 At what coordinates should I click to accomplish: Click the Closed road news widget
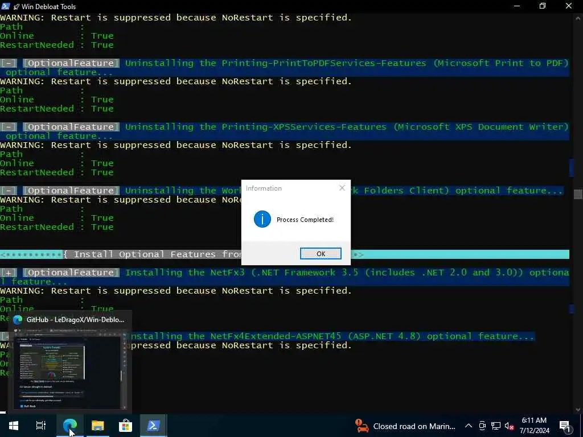coord(405,426)
